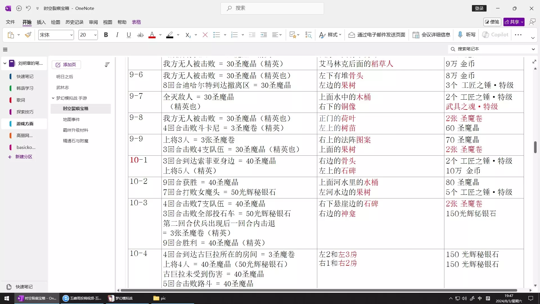Expand the page to full view
This screenshot has width=540, height=304.
coord(534,62)
